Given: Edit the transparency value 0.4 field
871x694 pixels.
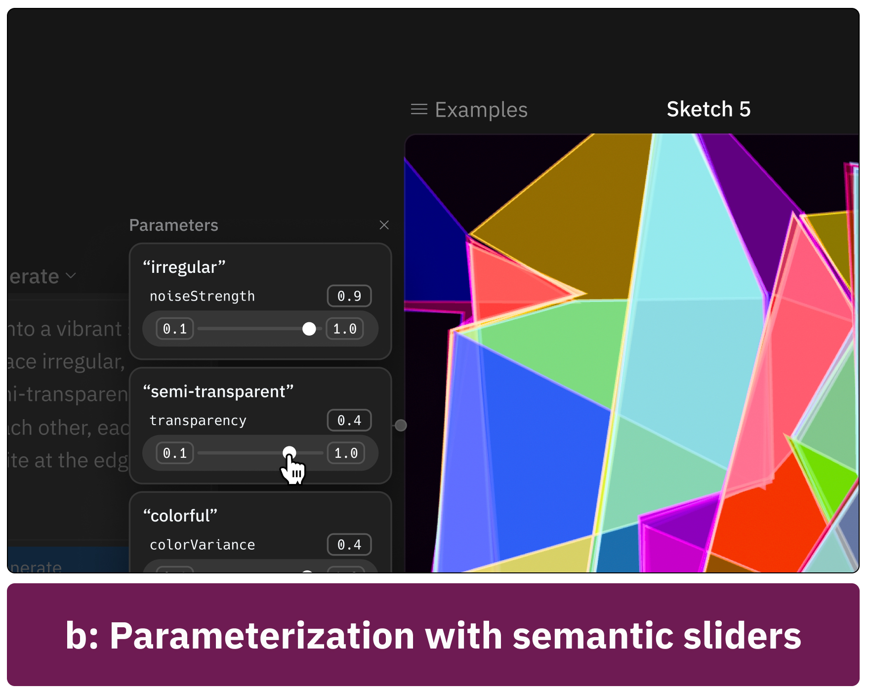Looking at the screenshot, I should [x=349, y=421].
